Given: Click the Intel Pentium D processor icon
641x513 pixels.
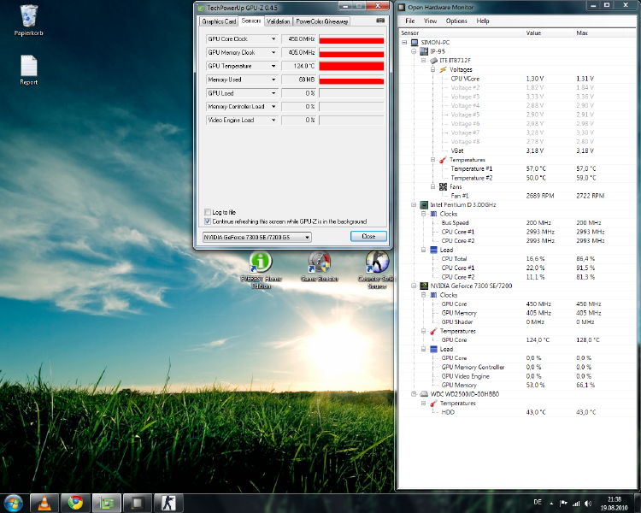Looking at the screenshot, I should 424,204.
